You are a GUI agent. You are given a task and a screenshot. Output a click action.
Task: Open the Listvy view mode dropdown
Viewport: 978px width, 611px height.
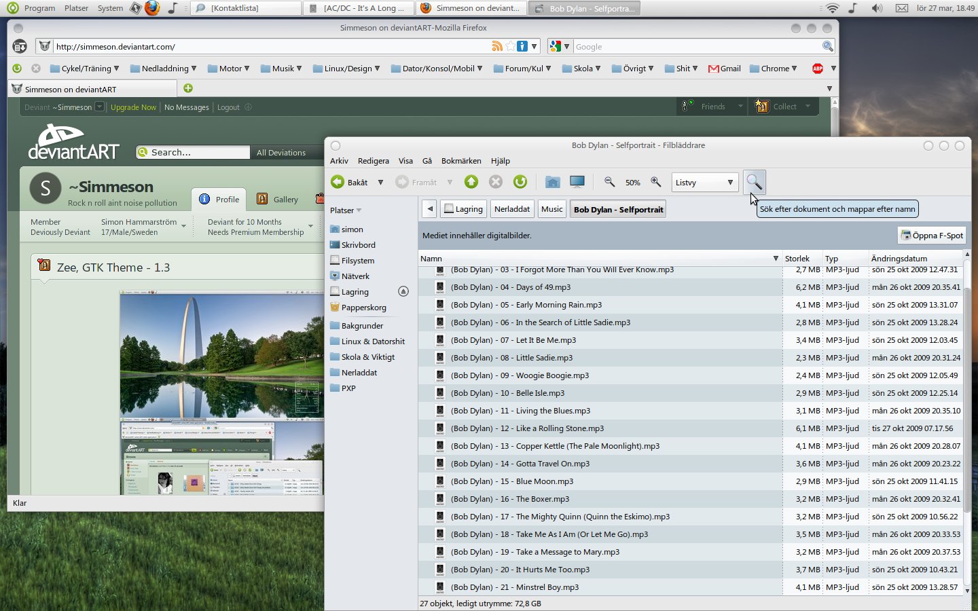[x=704, y=183]
